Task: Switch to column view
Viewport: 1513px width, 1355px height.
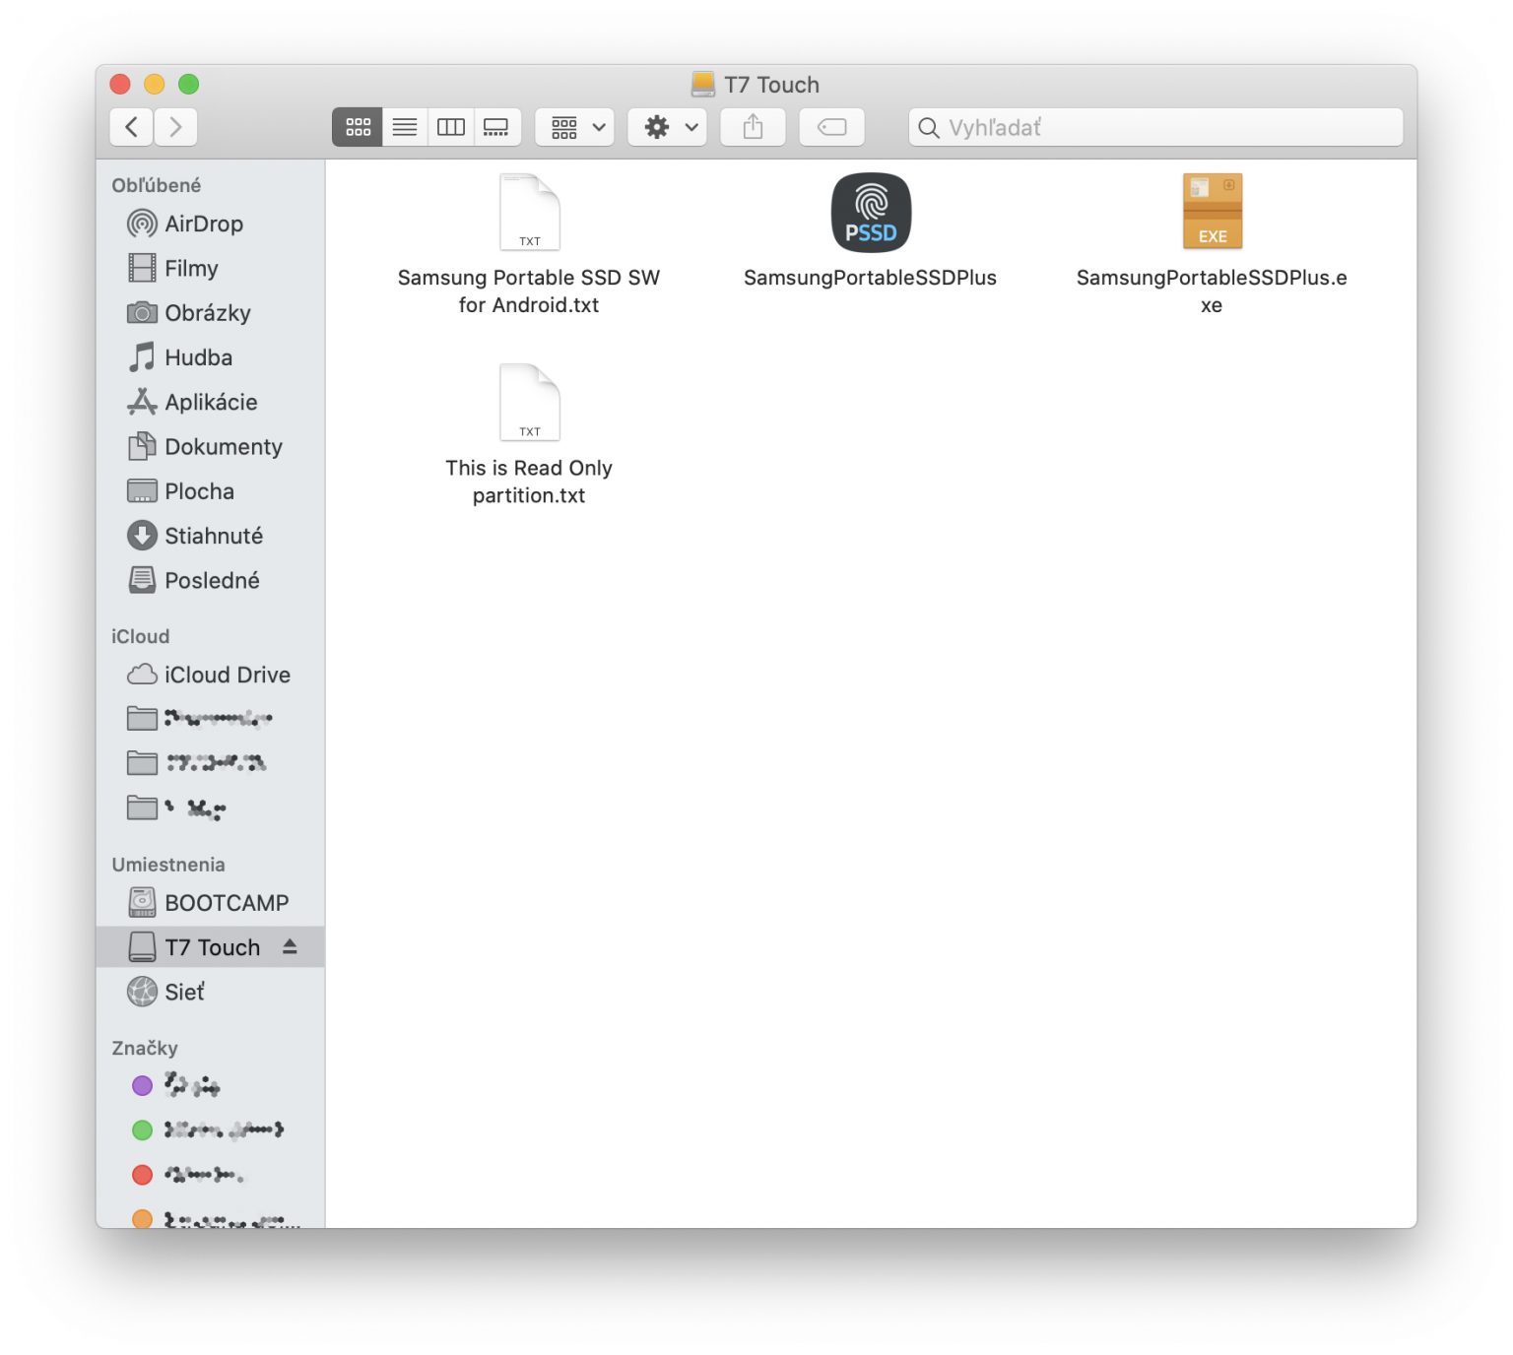Action: click(451, 127)
